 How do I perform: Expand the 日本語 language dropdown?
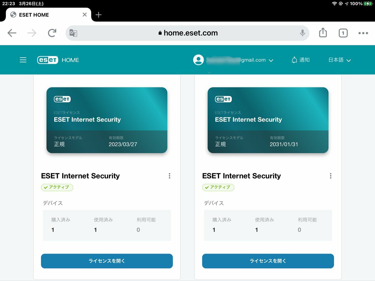340,60
